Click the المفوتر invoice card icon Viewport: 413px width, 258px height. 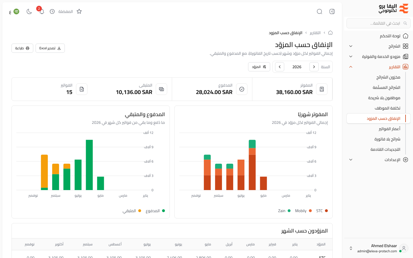[322, 89]
